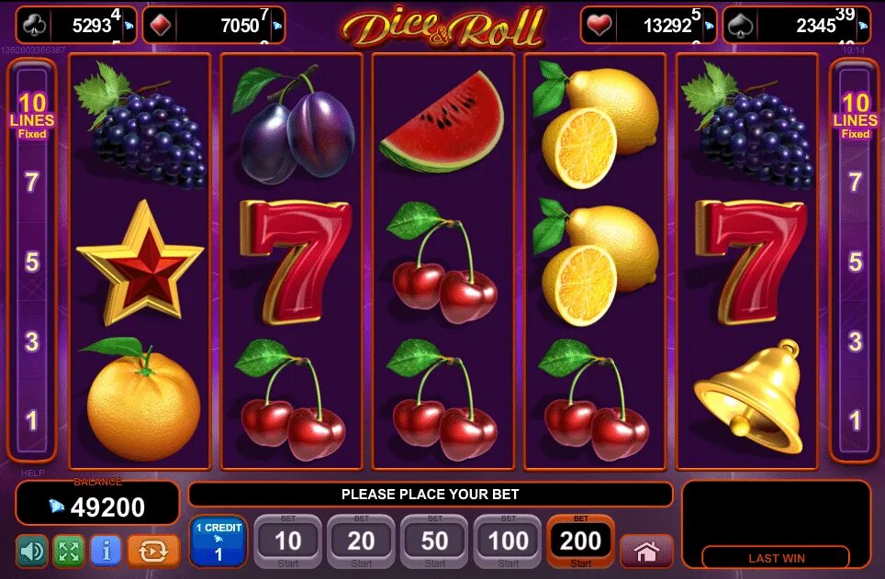The image size is (885, 579).
Task: Select line 7 indicator on left panel
Action: [32, 182]
